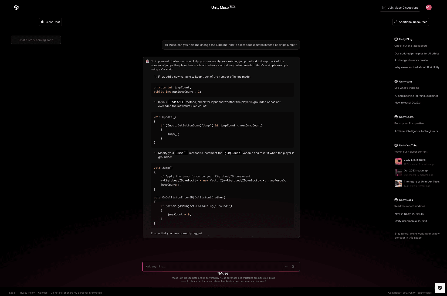Click the Unity Muse BETA title

coord(223,8)
